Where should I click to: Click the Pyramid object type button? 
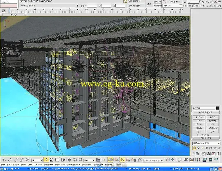click(x=212, y=120)
